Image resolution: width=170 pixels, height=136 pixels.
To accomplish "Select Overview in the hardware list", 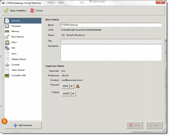I will [x=23, y=21].
